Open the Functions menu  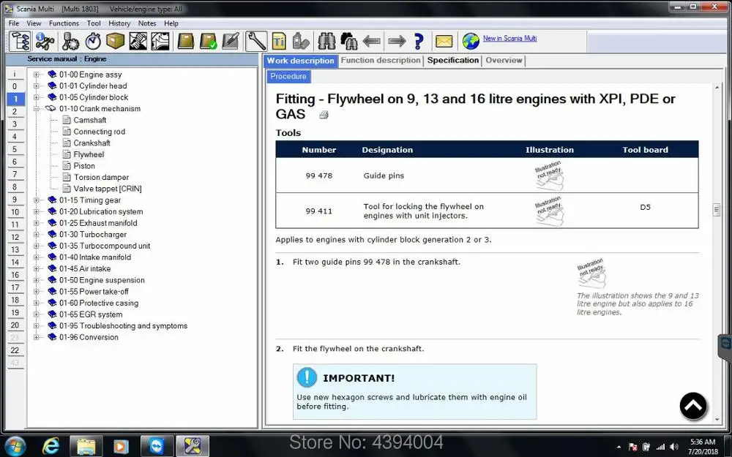64,23
